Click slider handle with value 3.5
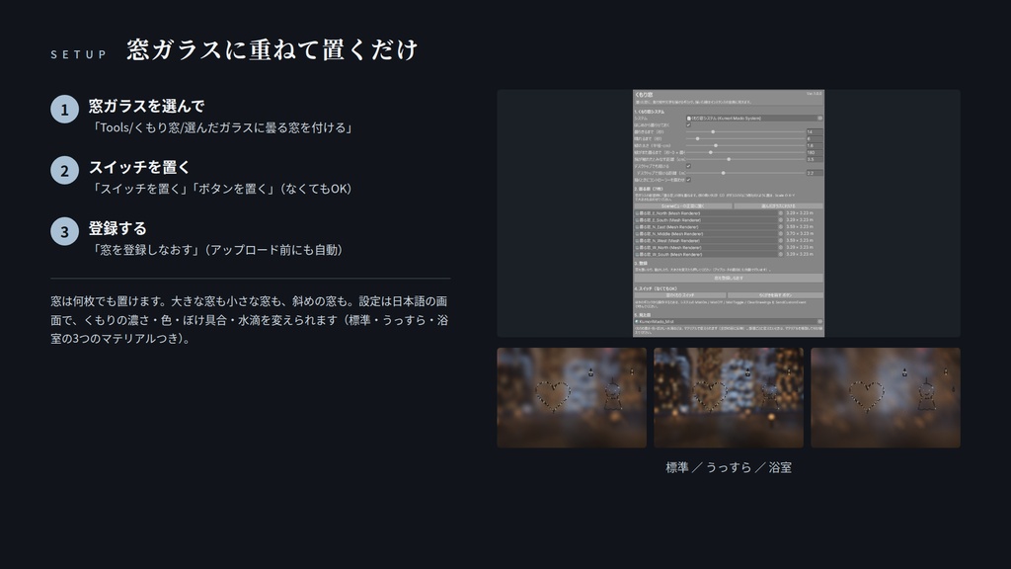Image resolution: width=1011 pixels, height=569 pixels. click(729, 159)
